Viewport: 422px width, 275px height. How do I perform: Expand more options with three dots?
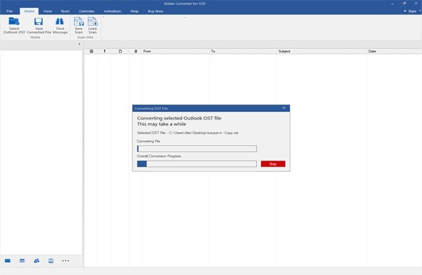point(65,261)
